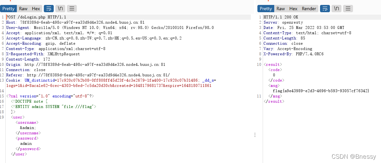Screen dimensions: 381x163
Task: Click response Content-Length 85 line
Action: tap(284, 38)
